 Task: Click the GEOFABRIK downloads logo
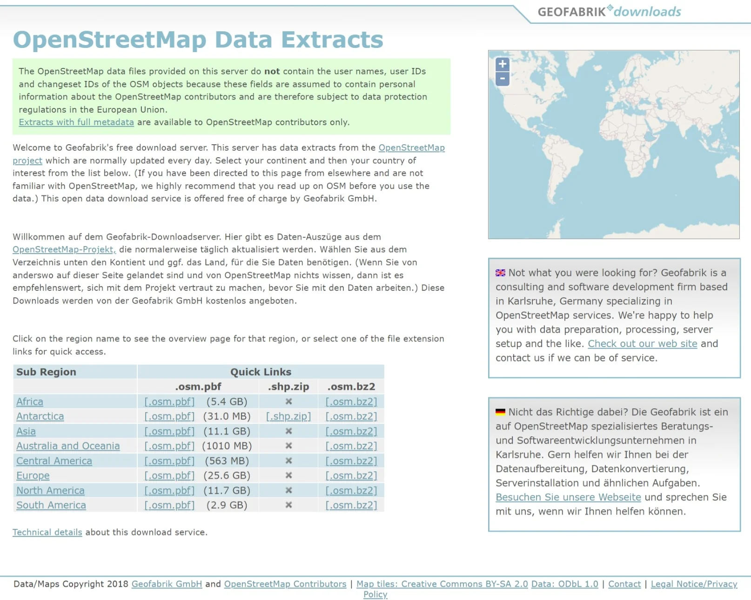[x=609, y=12]
